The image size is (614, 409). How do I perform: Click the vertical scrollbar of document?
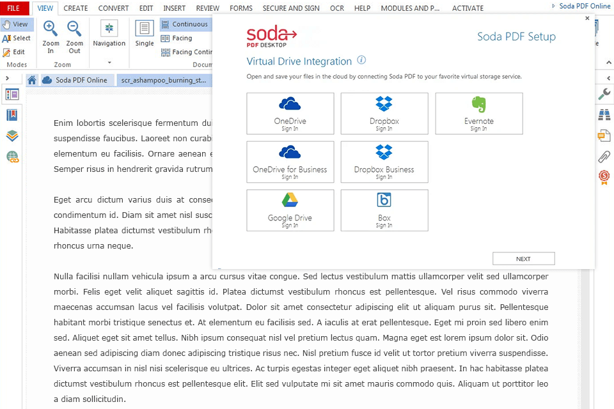pos(585,339)
